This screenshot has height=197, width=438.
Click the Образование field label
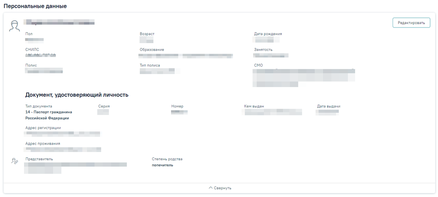click(x=152, y=50)
